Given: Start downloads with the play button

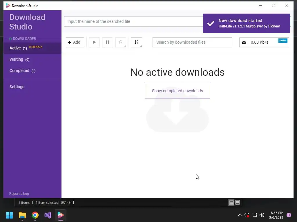Looking at the screenshot, I should tap(94, 42).
